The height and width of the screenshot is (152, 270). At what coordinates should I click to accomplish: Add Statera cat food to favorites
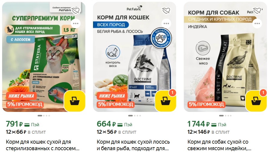76,10
